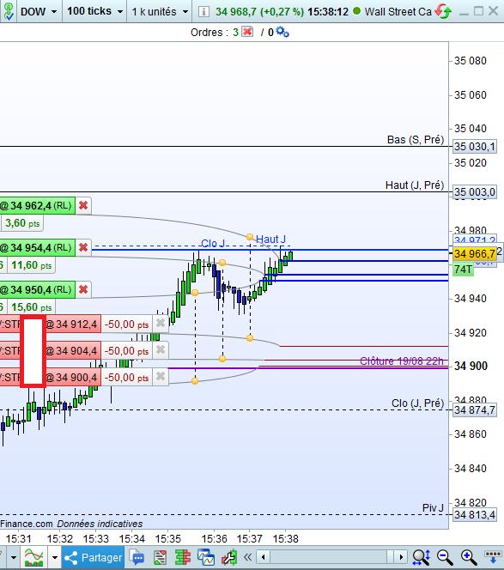
Task: Click the scrollbar left arrow
Action: 264,557
